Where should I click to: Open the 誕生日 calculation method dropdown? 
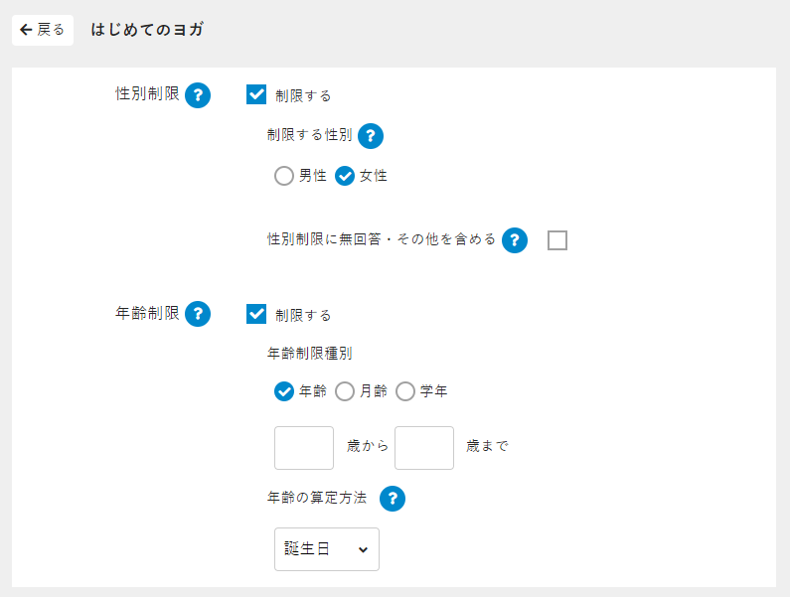(x=326, y=549)
